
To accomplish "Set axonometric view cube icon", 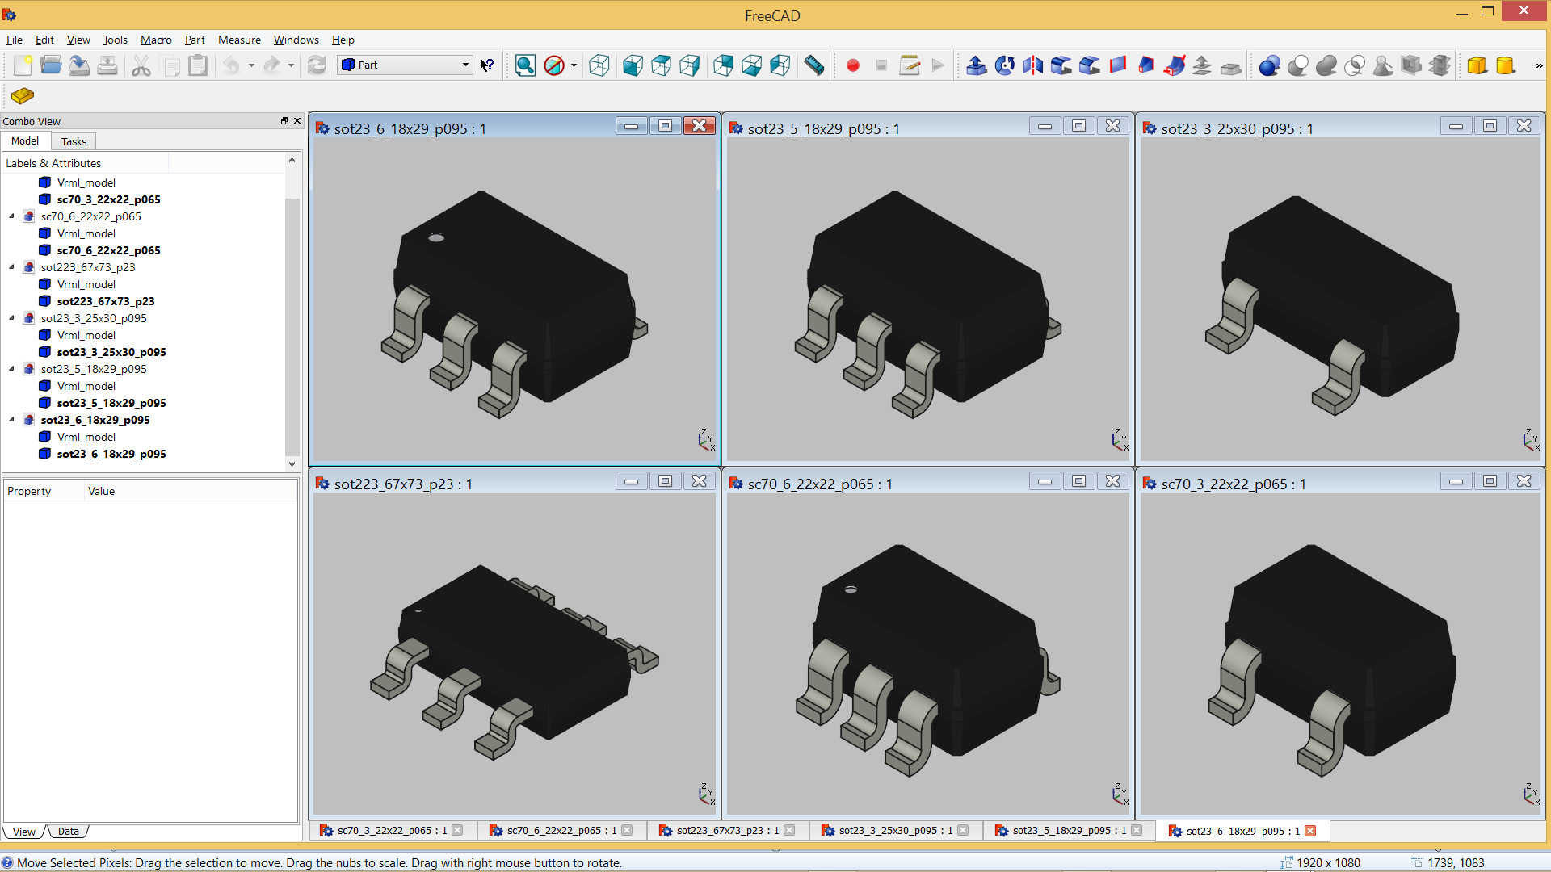I will [x=599, y=65].
